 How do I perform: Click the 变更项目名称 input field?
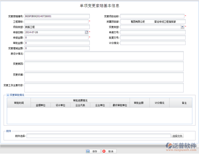(x=152, y=16)
